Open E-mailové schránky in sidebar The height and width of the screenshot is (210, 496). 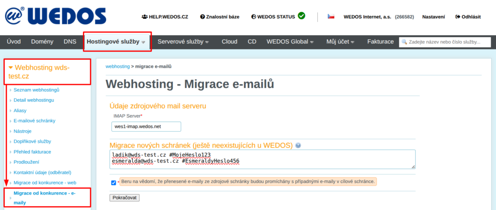coord(34,120)
